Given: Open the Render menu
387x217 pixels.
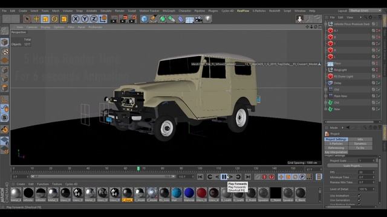Looking at the screenshot, I should [120, 11].
